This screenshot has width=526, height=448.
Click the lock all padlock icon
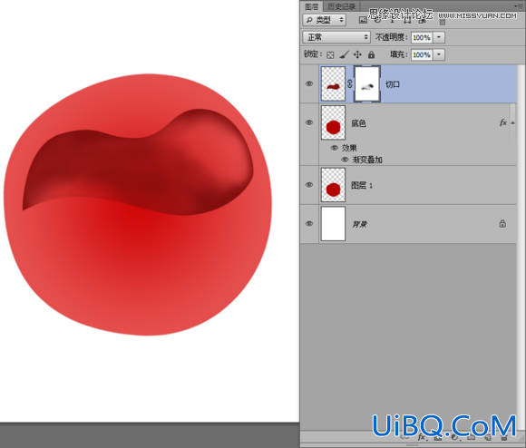(371, 54)
